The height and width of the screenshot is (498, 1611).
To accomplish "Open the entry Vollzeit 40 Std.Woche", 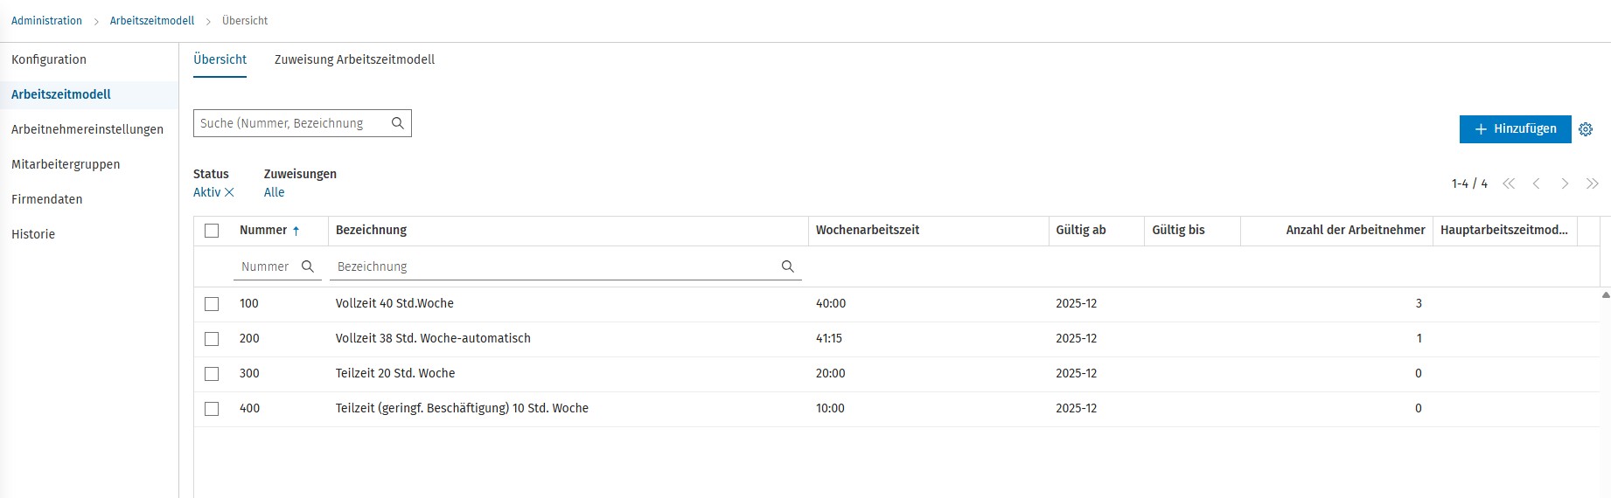I will [x=394, y=304].
